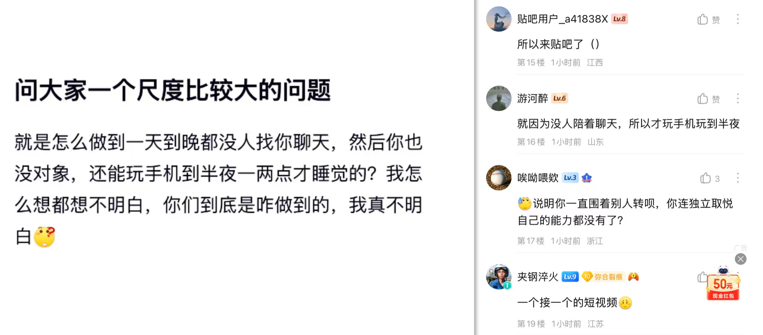Image resolution: width=763 pixels, height=335 pixels.
Task: Open more options for 唉呦喂欸's comment
Action: point(738,178)
